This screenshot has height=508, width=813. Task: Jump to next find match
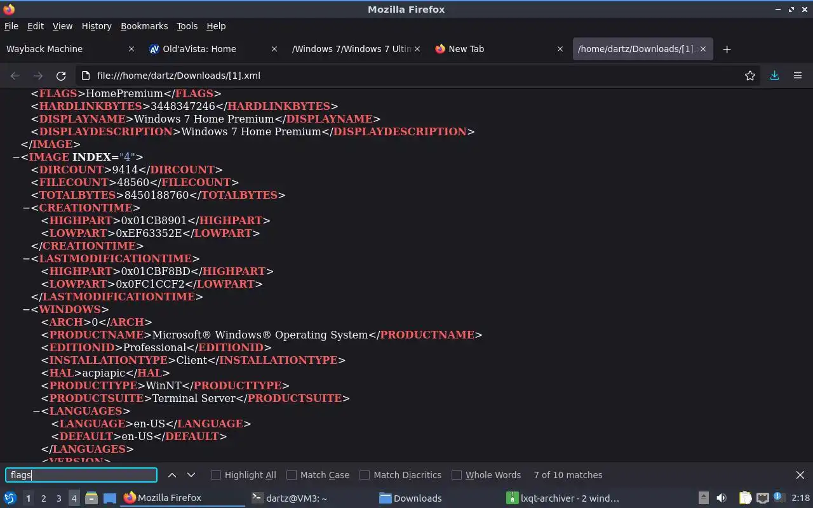coord(191,475)
